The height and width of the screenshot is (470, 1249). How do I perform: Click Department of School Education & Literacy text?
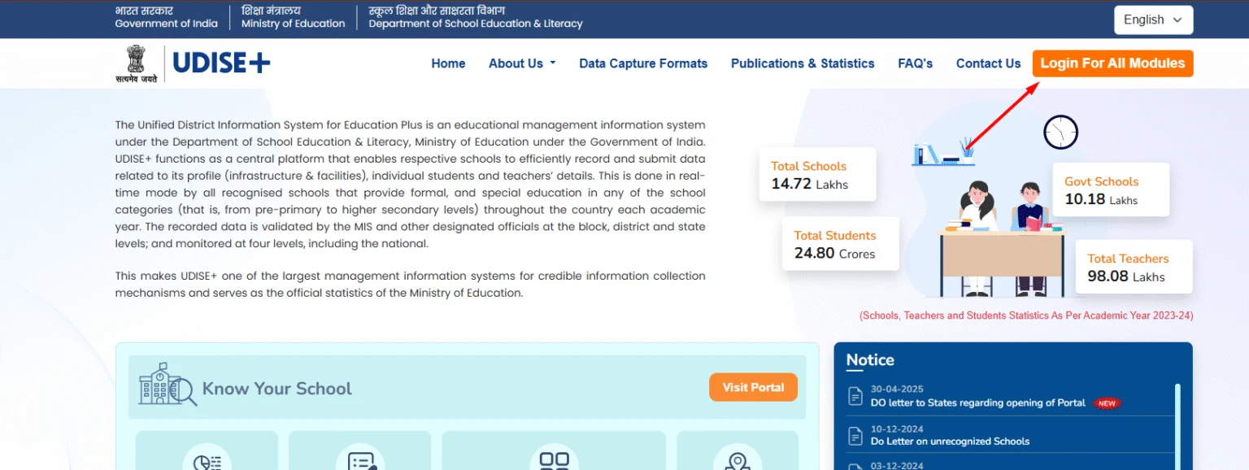pyautogui.click(x=476, y=24)
